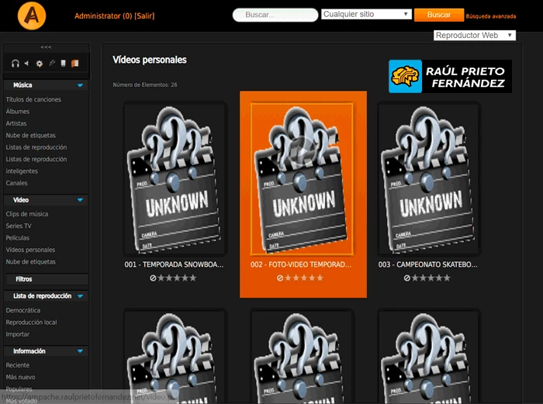
Task: Clear rating on 003 CAMPEONATO SKATEBOARD video
Action: [x=407, y=278]
